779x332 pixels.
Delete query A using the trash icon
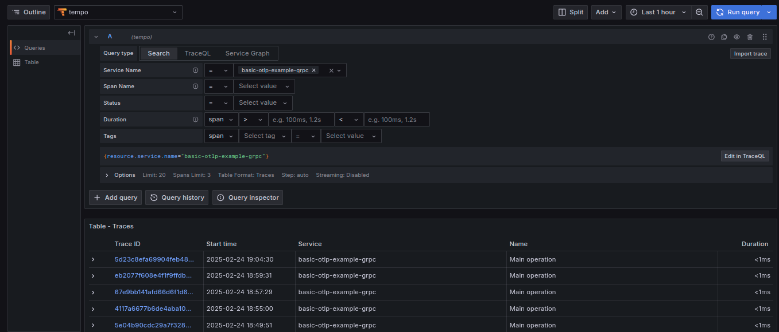click(750, 37)
